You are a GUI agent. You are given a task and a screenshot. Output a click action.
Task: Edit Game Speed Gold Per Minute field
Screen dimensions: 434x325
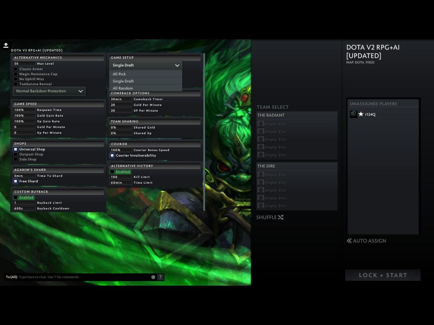click(24, 127)
